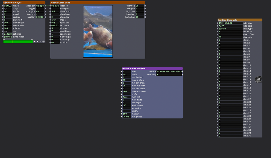The width and height of the screenshot is (271, 158).
Task: Open the msg type field showing publish
Action: (x=230, y=29)
